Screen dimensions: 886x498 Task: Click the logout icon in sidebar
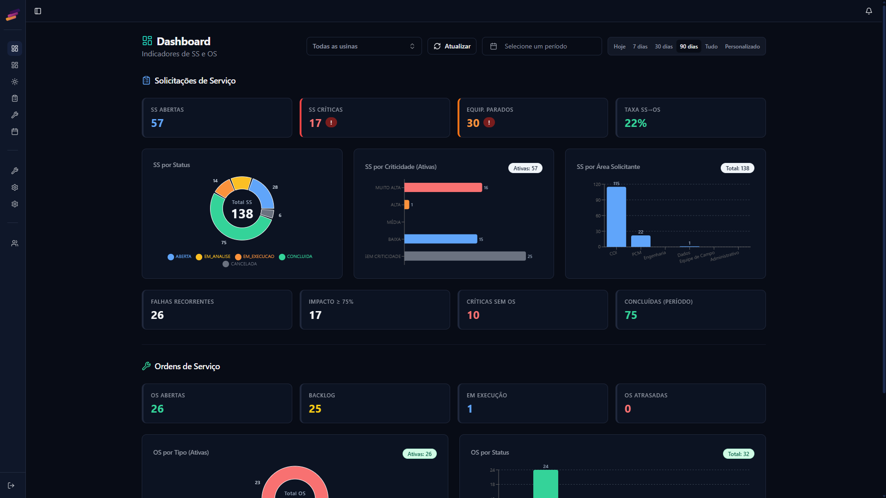coord(11,486)
